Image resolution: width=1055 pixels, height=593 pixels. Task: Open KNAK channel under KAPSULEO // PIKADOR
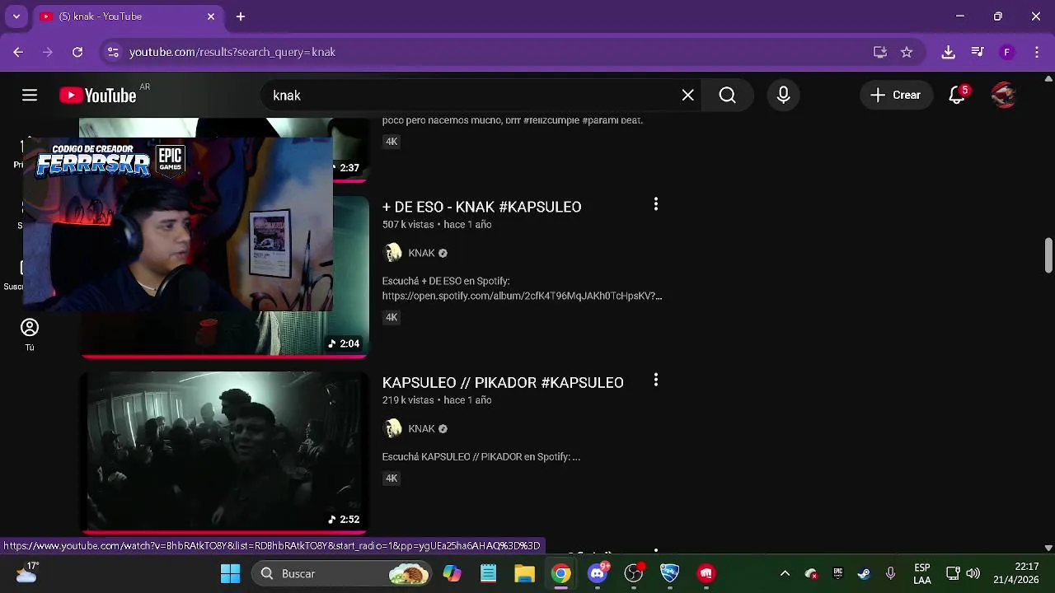coord(421,428)
